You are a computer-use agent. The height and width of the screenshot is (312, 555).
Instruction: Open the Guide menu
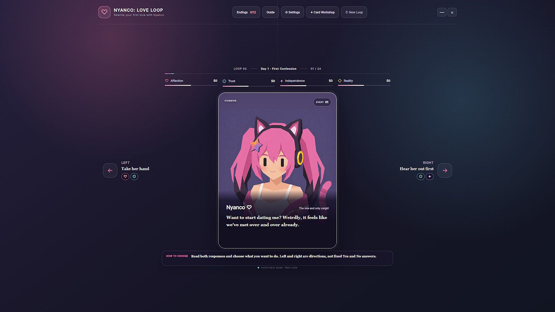pyautogui.click(x=270, y=12)
